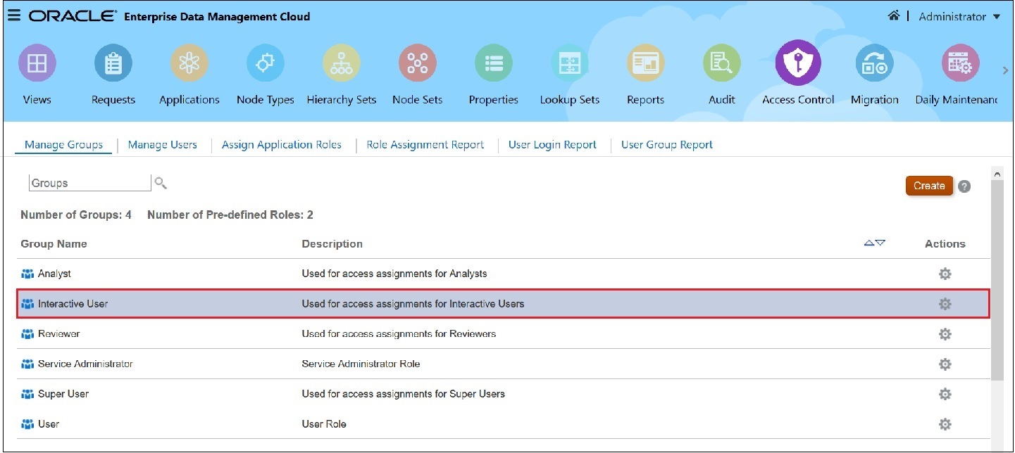1015x453 pixels.
Task: Select the Super User group name
Action: (63, 394)
